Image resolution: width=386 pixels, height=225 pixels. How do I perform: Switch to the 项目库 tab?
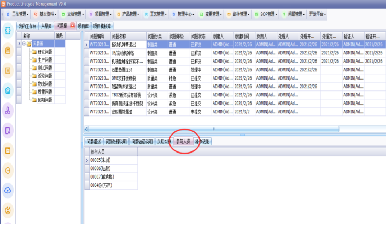83,26
